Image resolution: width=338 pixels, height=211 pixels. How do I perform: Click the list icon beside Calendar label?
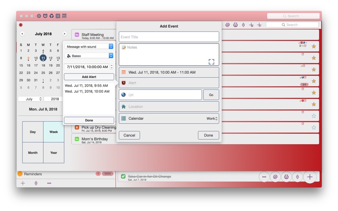[x=123, y=119]
